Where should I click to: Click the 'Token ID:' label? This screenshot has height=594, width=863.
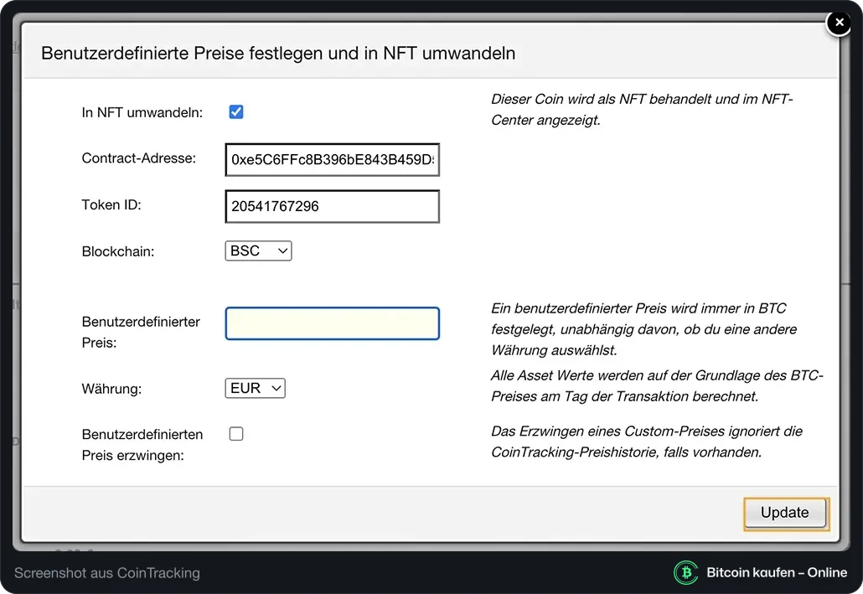(x=111, y=204)
